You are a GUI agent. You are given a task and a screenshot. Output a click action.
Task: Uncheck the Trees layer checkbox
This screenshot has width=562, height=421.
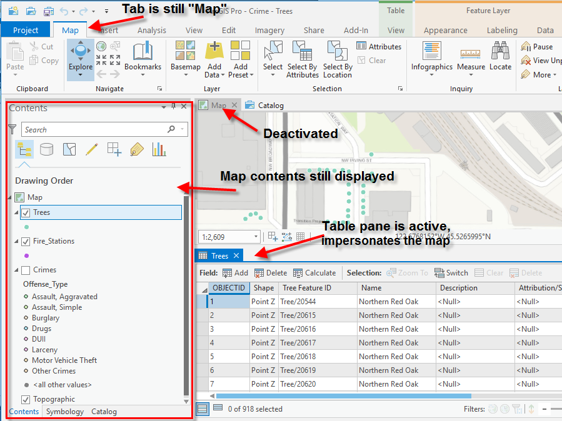click(x=26, y=212)
